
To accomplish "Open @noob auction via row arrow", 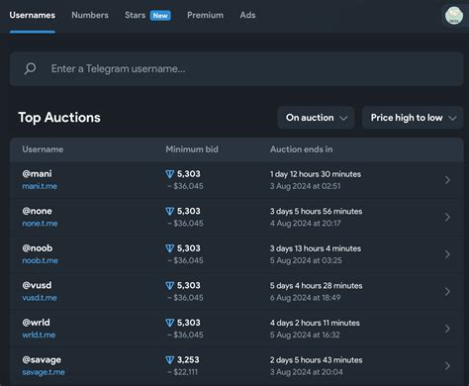I will point(447,254).
